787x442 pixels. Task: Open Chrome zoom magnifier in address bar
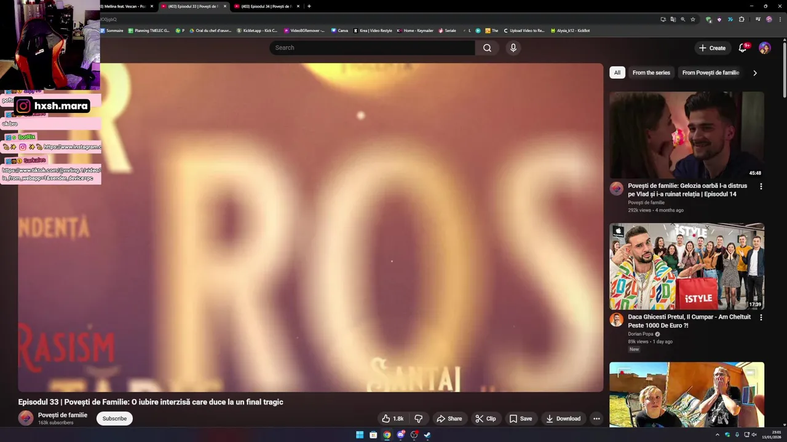[x=683, y=19]
